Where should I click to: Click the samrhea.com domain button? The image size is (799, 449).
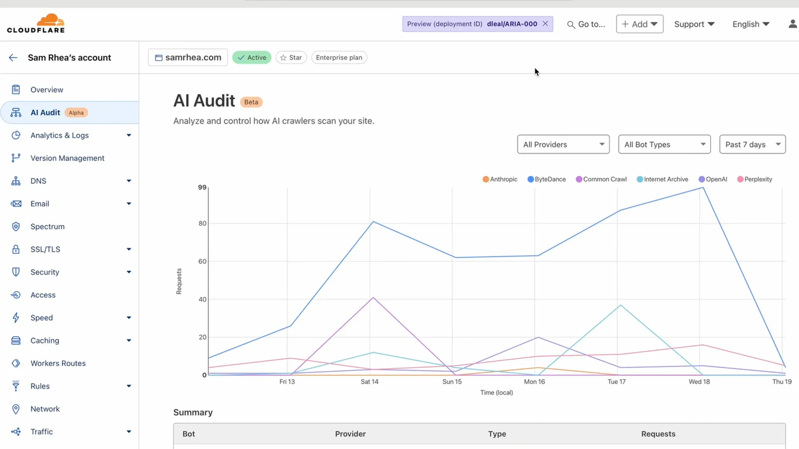point(188,57)
